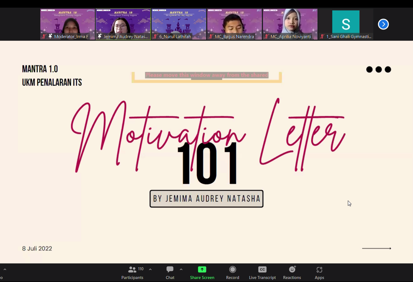Start recording with the Record icon

[232, 269]
